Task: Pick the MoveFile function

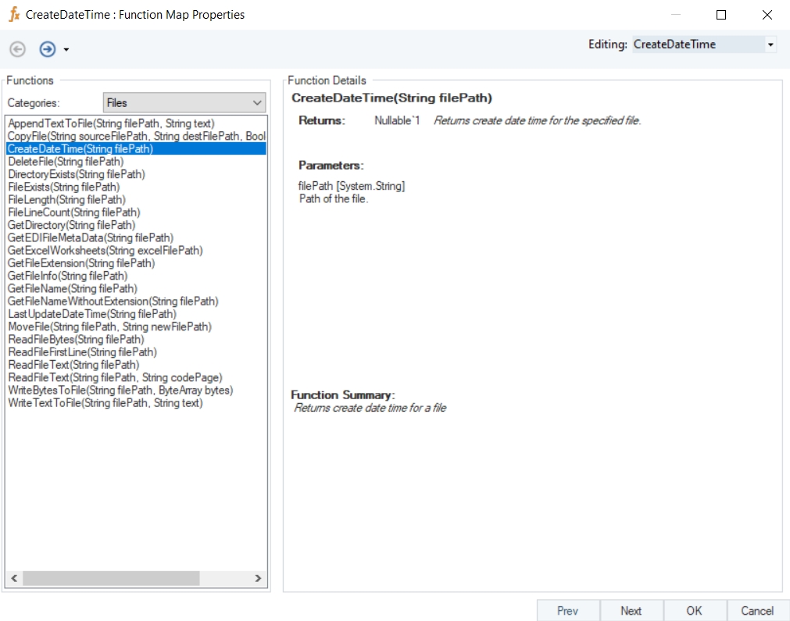Action: click(x=109, y=327)
